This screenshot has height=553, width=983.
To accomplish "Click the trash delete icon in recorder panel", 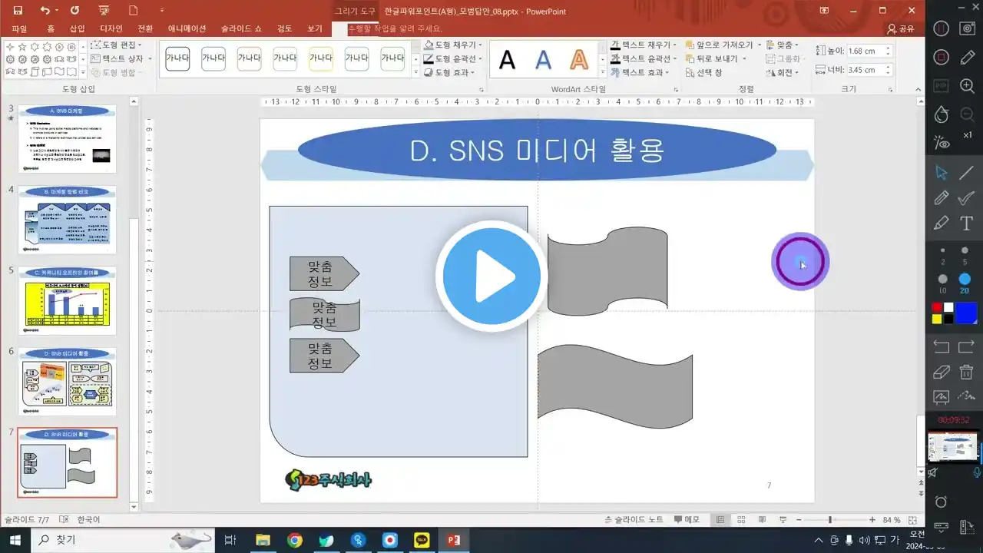I will [967, 372].
